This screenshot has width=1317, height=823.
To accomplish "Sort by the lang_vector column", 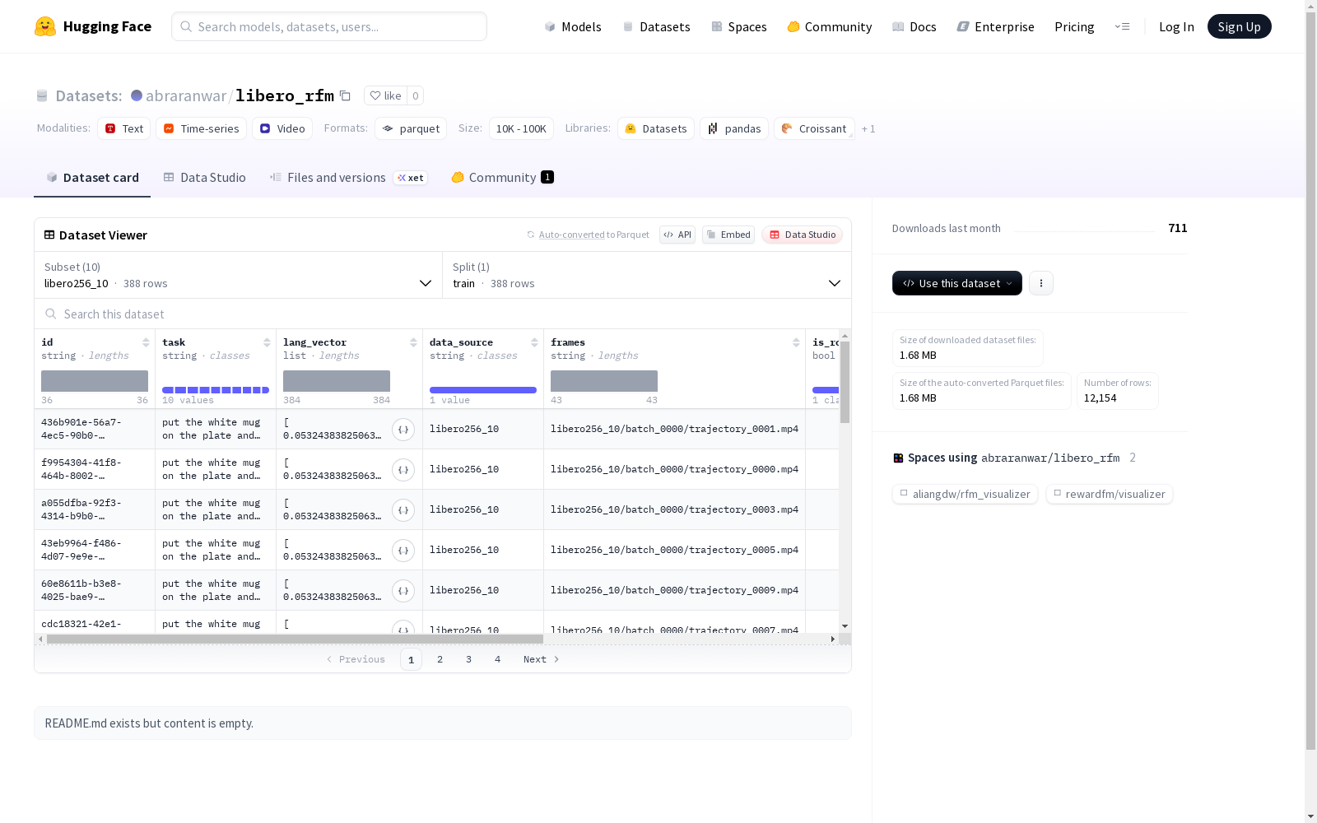I will 413,342.
